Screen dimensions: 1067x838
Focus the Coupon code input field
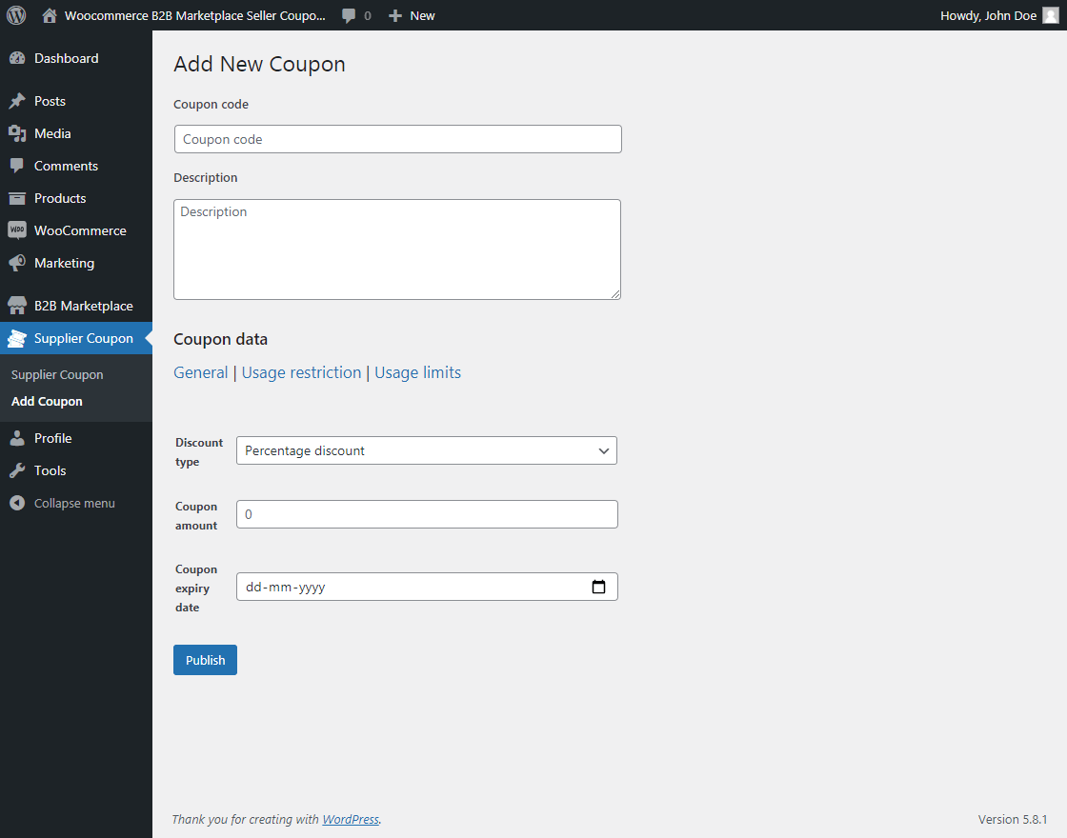tap(397, 139)
